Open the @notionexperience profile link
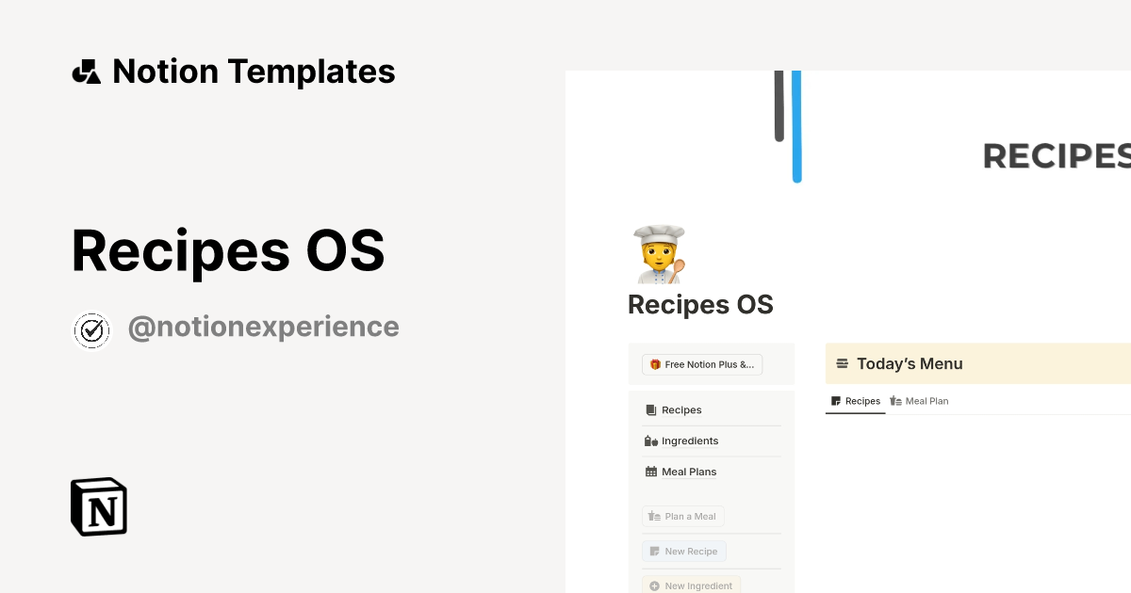This screenshot has height=593, width=1131. click(264, 327)
